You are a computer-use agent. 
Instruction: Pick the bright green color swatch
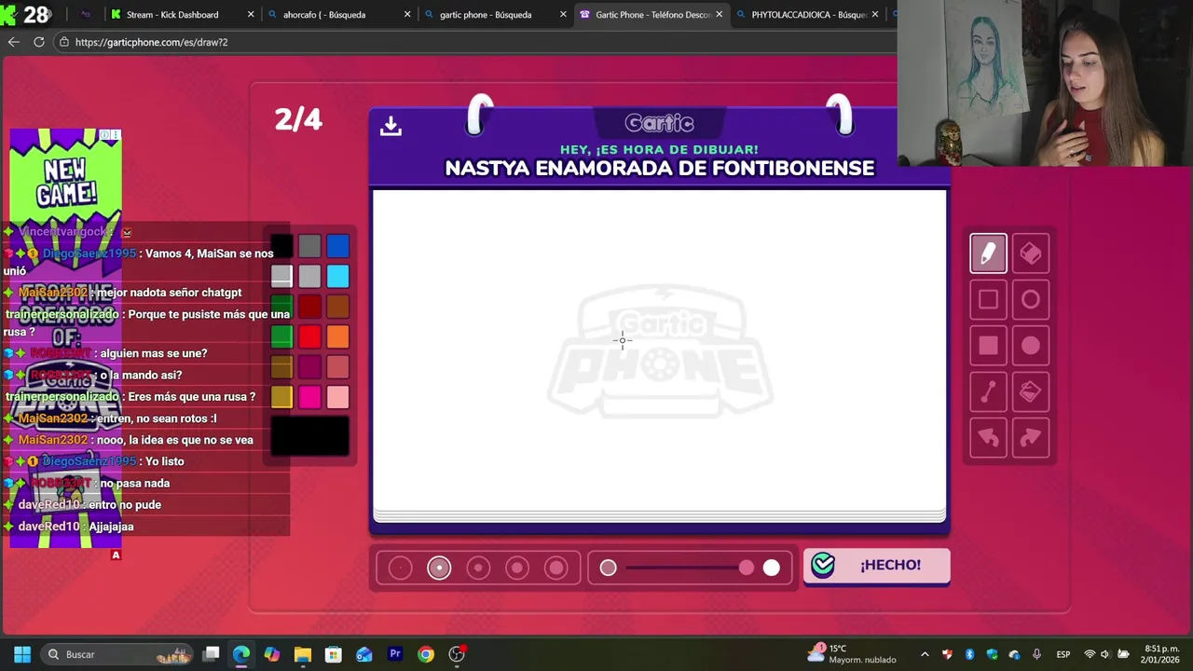pos(281,336)
